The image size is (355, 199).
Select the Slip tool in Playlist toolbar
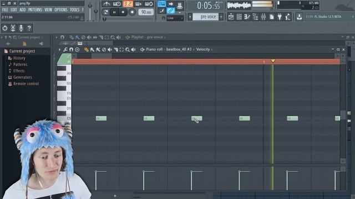pos(95,37)
